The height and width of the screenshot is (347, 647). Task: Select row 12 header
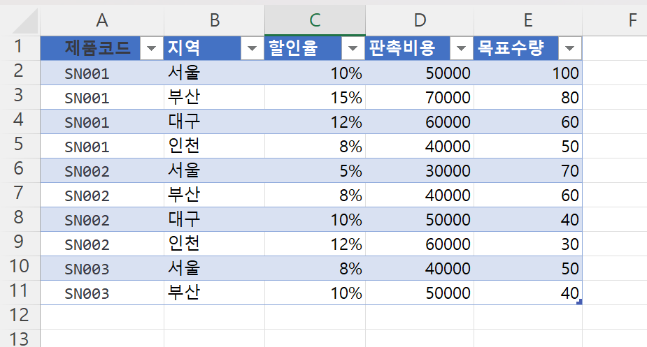(x=19, y=316)
